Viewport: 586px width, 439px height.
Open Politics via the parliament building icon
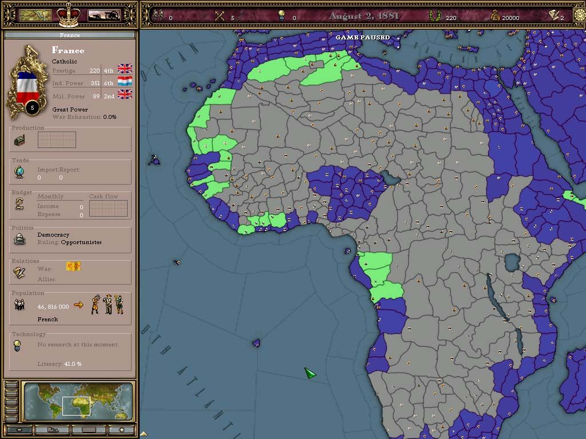coord(19,239)
